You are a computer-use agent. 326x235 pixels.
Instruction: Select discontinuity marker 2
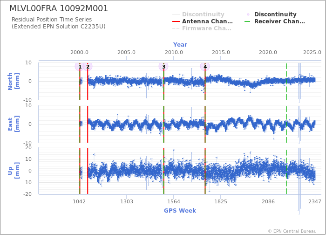coord(88,67)
